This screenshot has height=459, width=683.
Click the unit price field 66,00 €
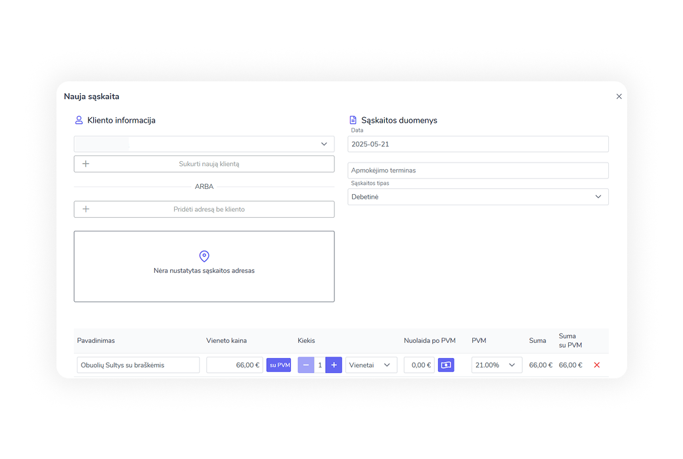click(x=234, y=365)
